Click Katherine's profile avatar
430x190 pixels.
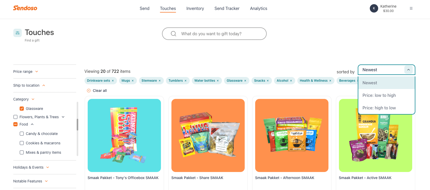point(374,8)
